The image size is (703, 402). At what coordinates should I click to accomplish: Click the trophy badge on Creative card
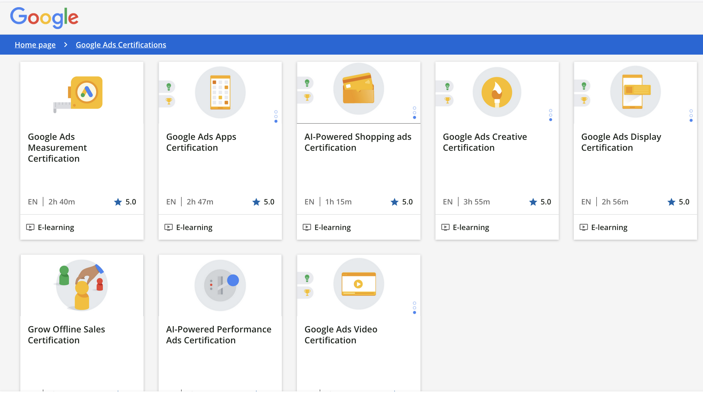click(x=447, y=100)
